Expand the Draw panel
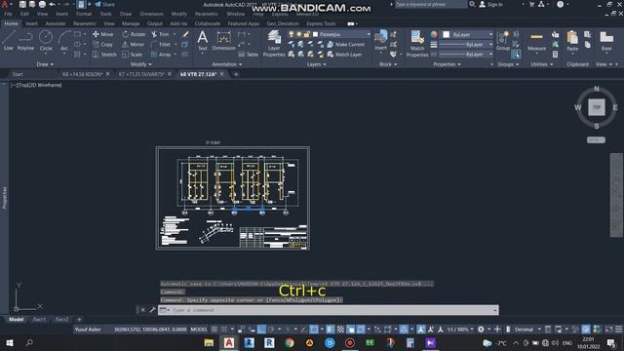Screen dimensions: 624x351 coord(45,64)
